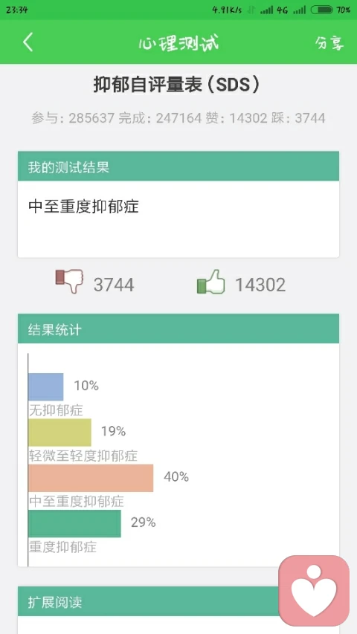Tap the back arrow icon
This screenshot has width=357, height=634.
[28, 42]
